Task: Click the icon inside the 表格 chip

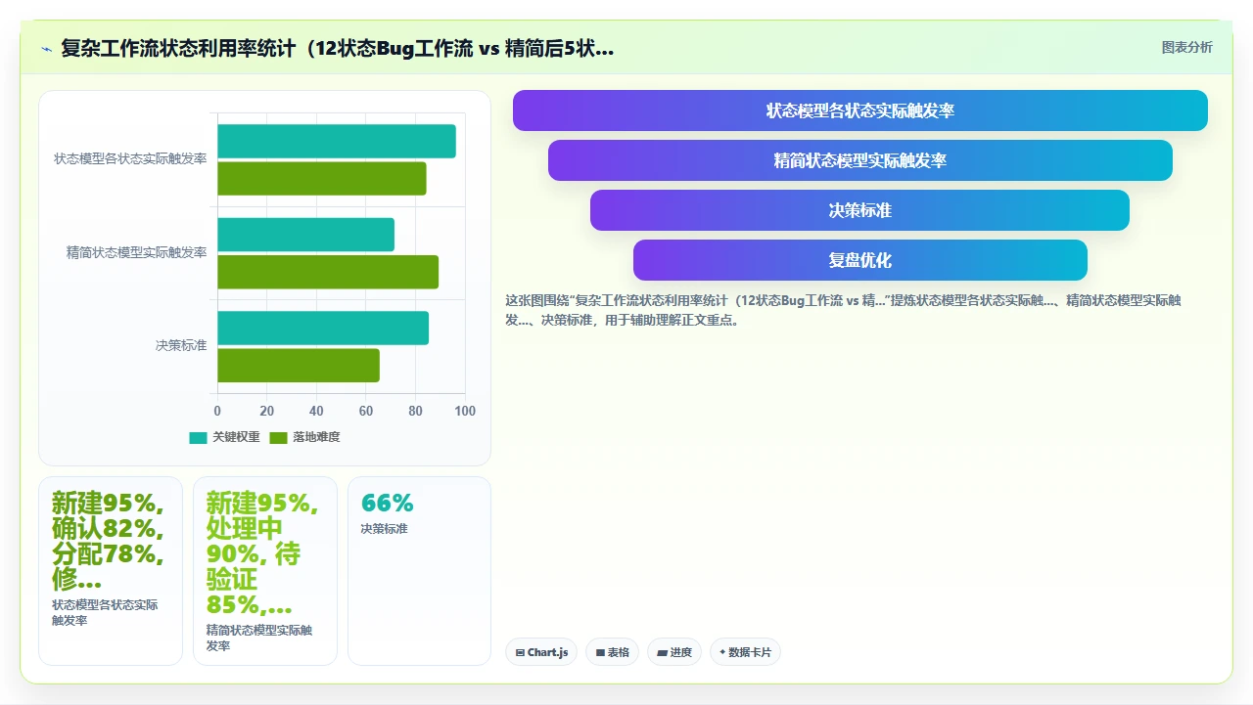Action: tap(600, 652)
